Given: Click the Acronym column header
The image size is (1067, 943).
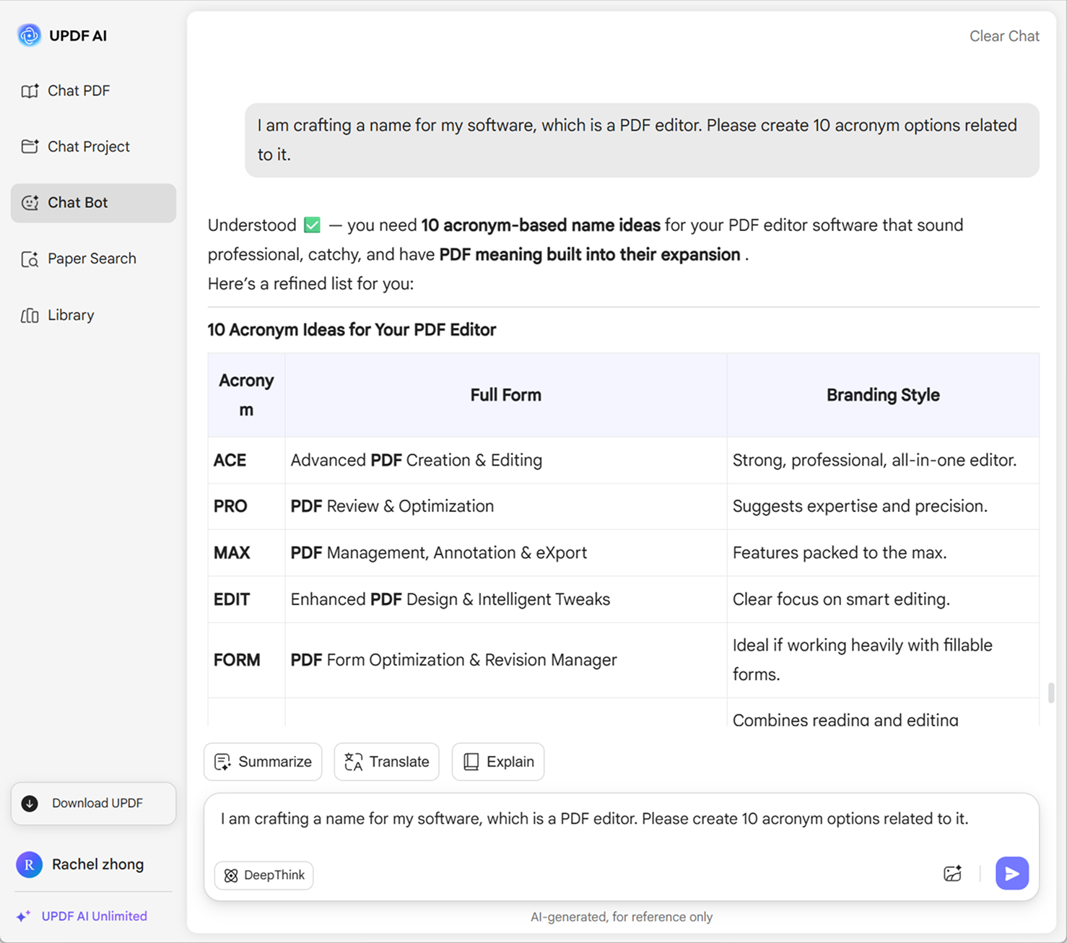Looking at the screenshot, I should (x=246, y=395).
